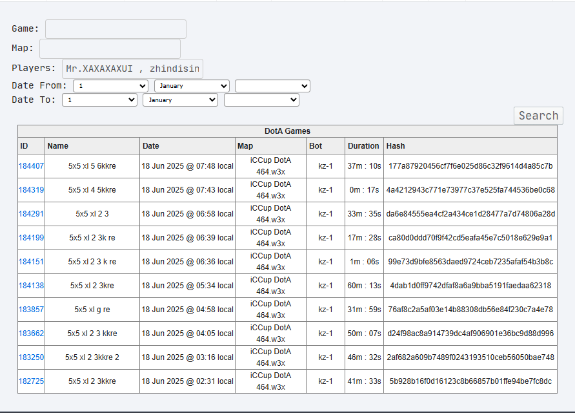Open game ID 182725 link
The height and width of the screenshot is (413, 575).
pyautogui.click(x=31, y=381)
